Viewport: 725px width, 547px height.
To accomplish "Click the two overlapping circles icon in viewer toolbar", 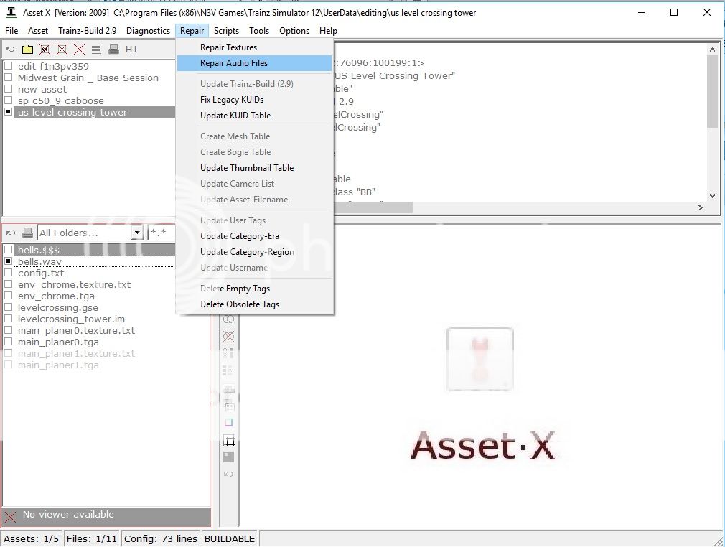I will click(228, 319).
